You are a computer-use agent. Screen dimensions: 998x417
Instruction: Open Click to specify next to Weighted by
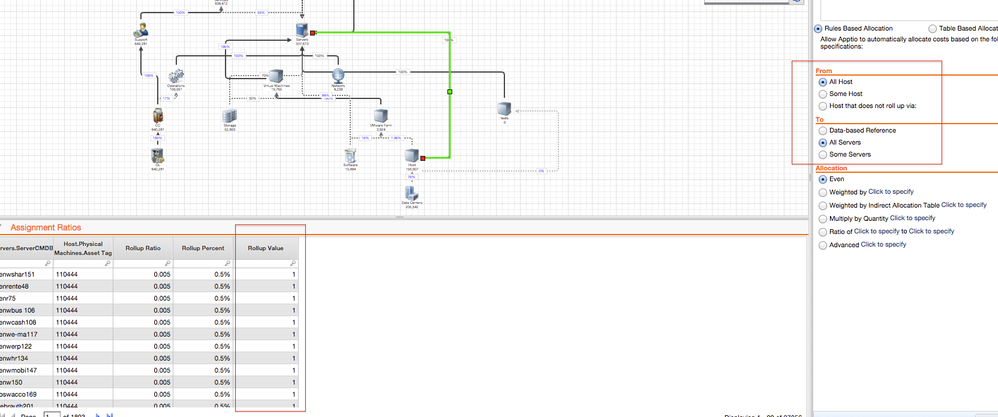tap(891, 192)
